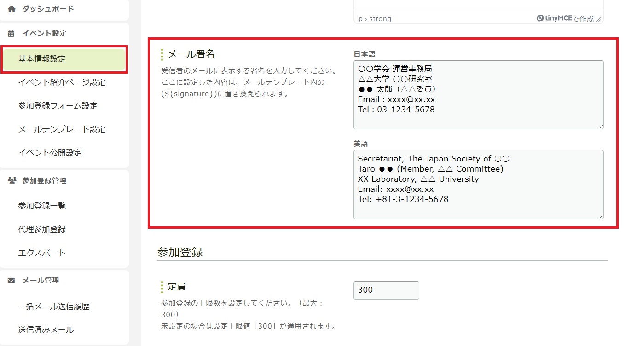
Task: Select エクスポート in the sidebar
Action: pos(42,253)
